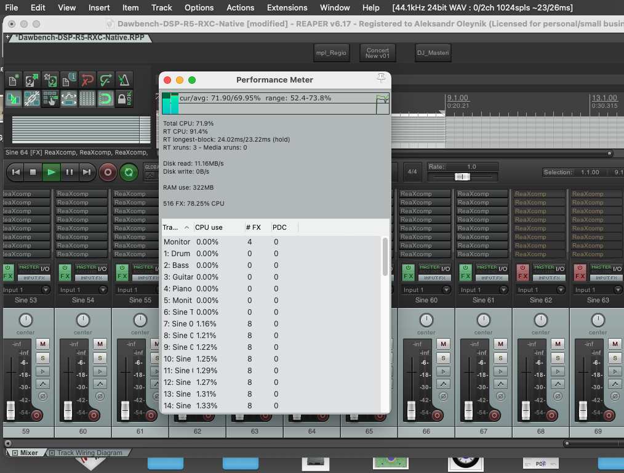The image size is (624, 473).
Task: Click the 4/4 time signature button
Action: [412, 172]
